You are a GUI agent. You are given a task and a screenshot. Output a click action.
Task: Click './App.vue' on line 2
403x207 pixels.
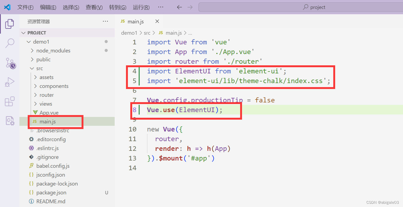click(x=233, y=52)
